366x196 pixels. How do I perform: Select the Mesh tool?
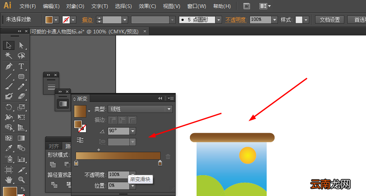[x=9, y=138]
